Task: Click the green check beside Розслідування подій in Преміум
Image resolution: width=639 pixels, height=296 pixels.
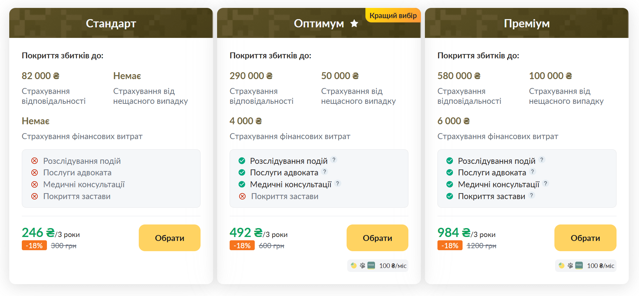Action: pos(450,161)
